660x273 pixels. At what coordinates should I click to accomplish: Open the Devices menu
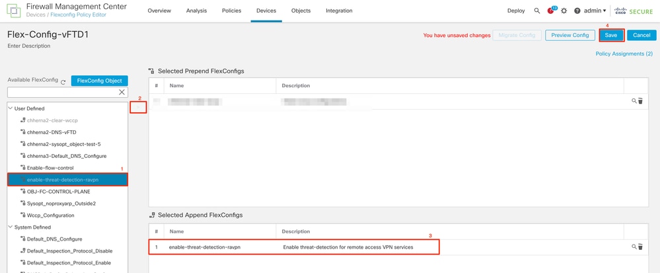266,11
